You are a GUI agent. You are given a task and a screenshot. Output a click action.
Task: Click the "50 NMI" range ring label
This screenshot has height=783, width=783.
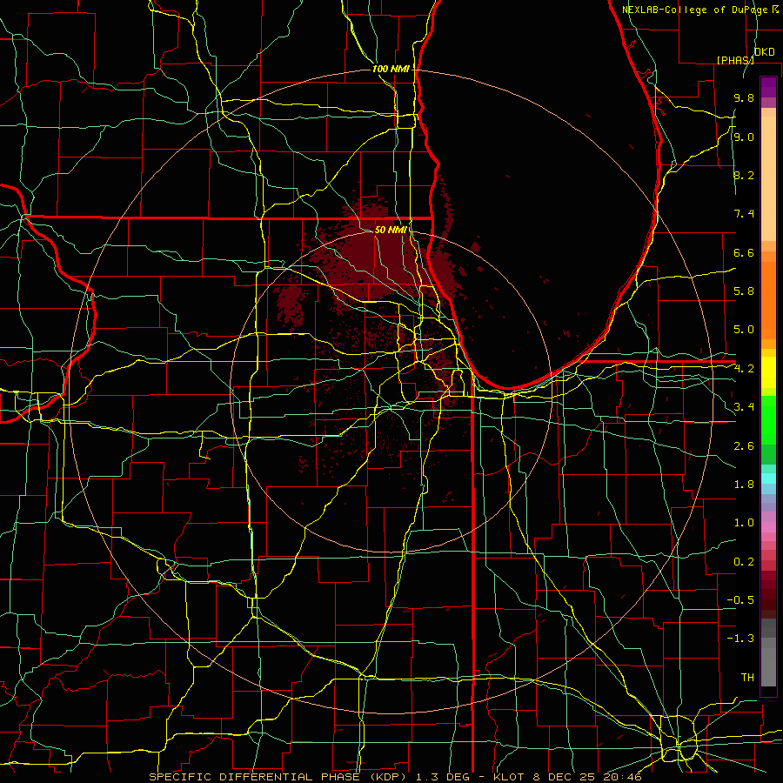[391, 230]
